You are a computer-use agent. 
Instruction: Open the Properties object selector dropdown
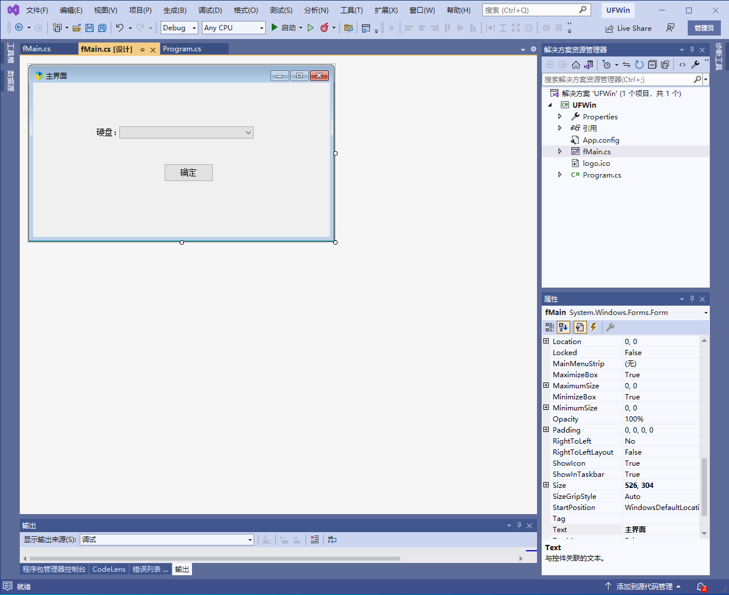pos(706,313)
